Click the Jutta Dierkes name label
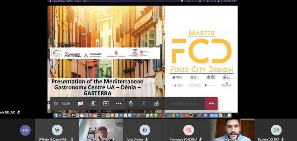Image resolution: width=297 pixels, height=141 pixels. point(135,140)
